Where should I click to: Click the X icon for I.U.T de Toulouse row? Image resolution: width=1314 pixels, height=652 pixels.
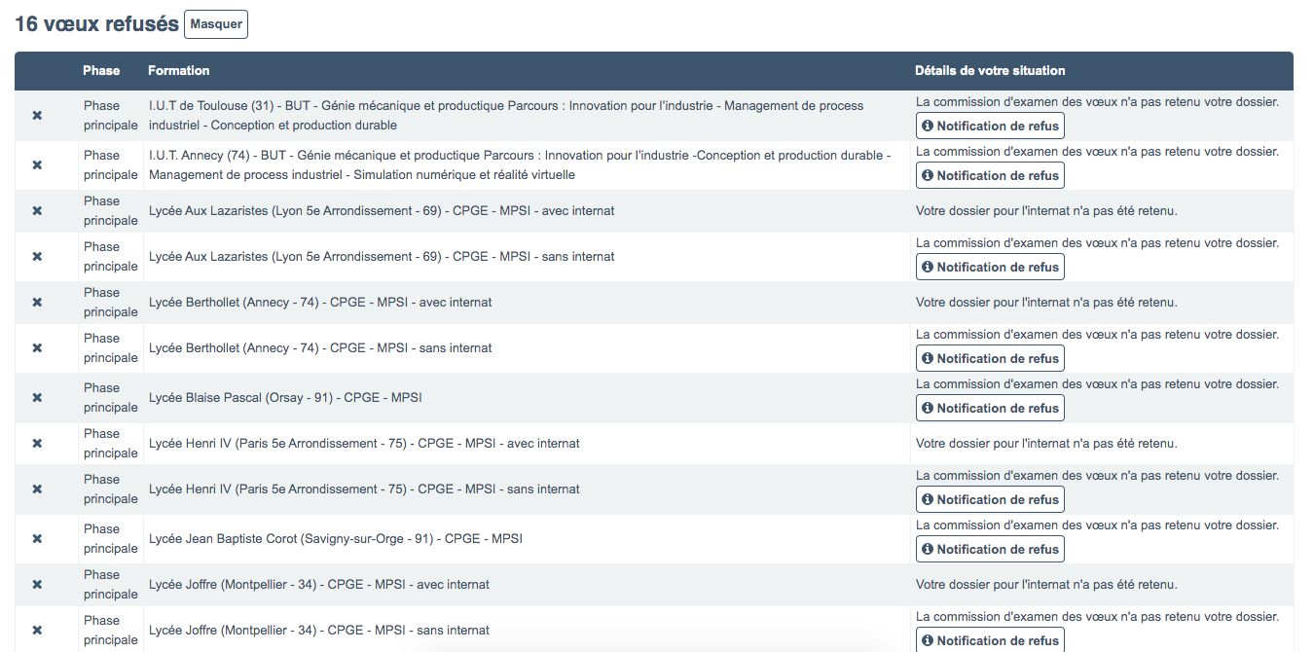pos(37,116)
